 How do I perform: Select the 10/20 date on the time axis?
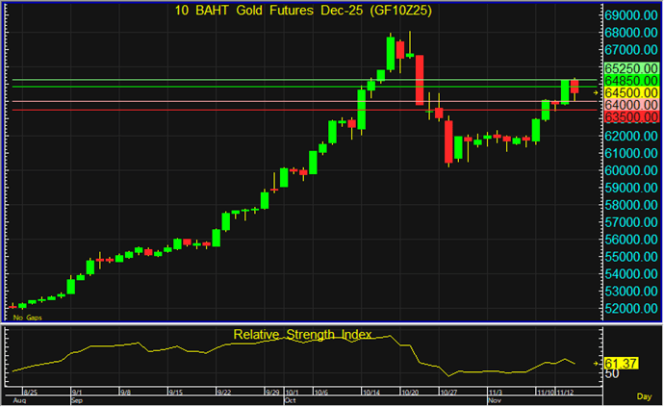(410, 393)
